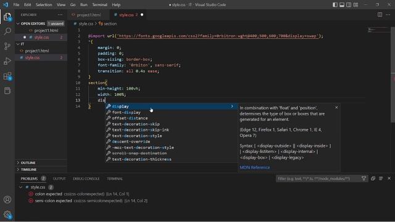Viewport: 395px width, 222px height.
Task: Open Explorer Views and More Actions ellipsis
Action: [60, 15]
